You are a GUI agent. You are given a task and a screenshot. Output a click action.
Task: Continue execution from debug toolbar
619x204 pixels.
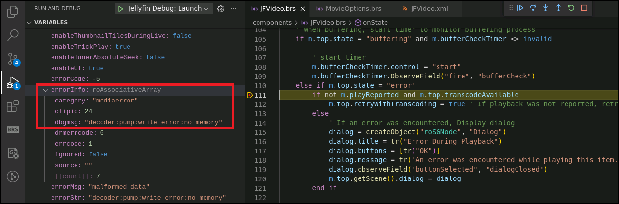521,8
